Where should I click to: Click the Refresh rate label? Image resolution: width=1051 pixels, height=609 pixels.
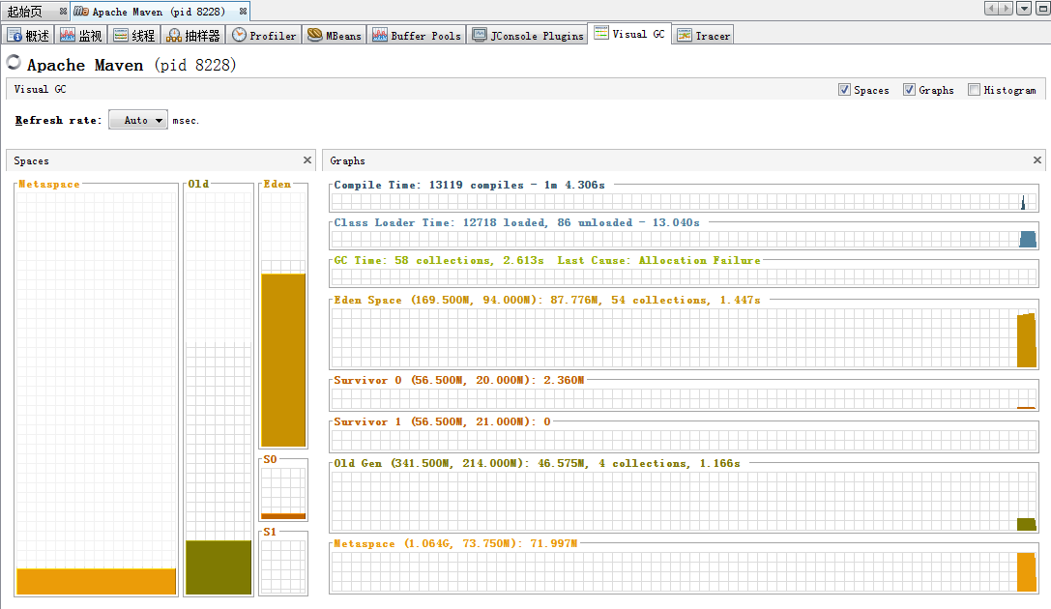(58, 120)
